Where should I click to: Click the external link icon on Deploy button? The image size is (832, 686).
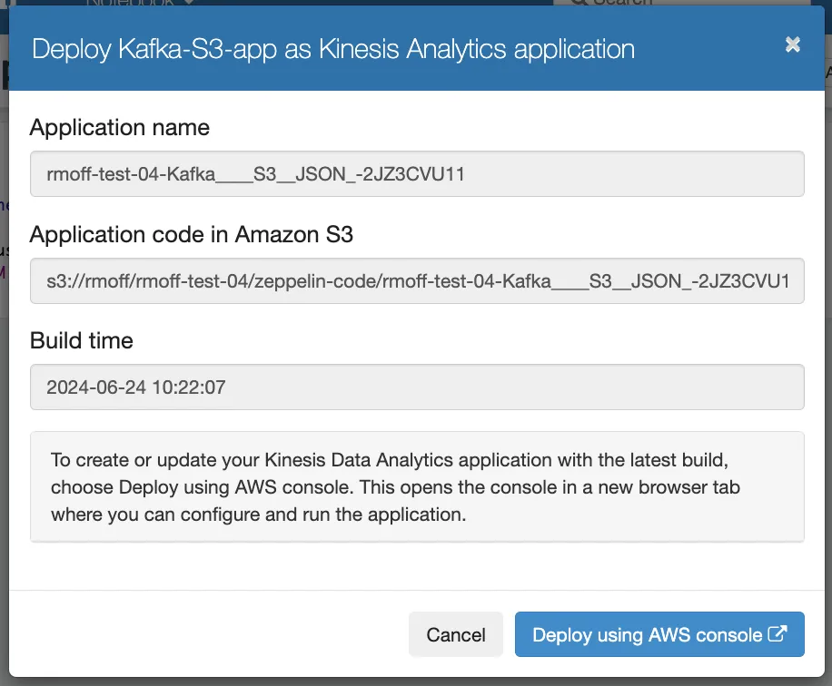click(778, 633)
